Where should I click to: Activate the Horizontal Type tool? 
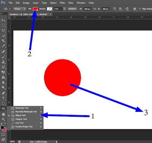coord(3,99)
